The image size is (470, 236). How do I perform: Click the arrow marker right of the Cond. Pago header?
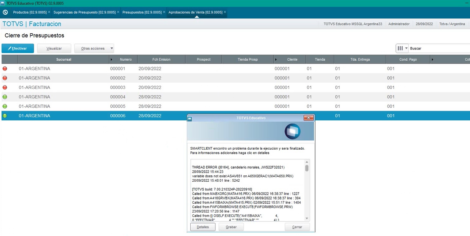(x=432, y=59)
